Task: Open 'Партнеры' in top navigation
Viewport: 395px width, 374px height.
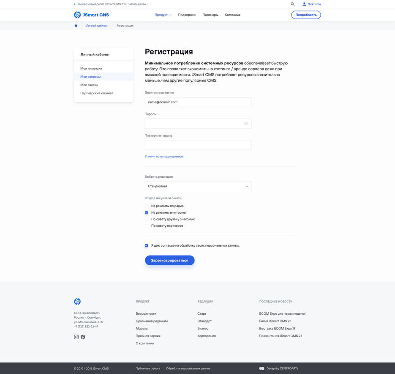Action: pos(210,15)
